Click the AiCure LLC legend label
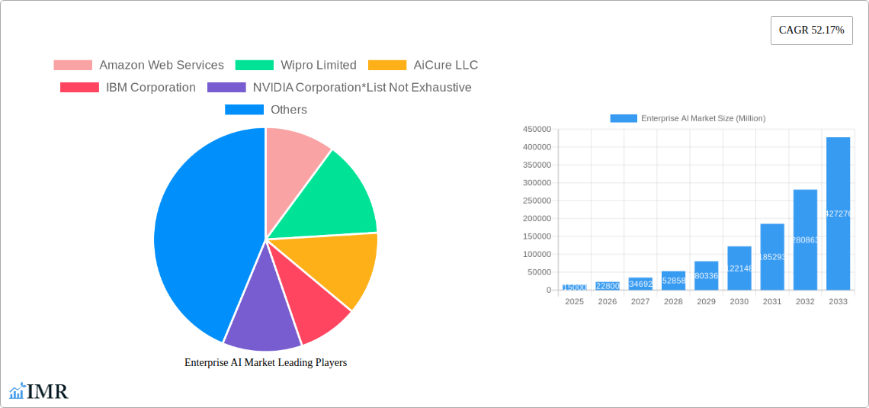The width and height of the screenshot is (869, 408). tap(446, 65)
